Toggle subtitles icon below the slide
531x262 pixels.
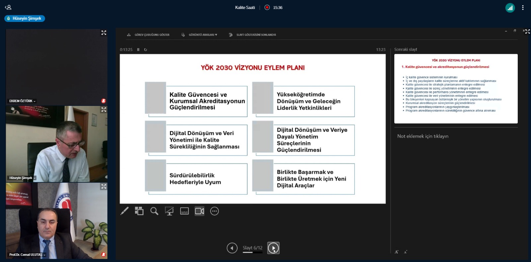pos(185,211)
